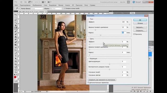Select the Horizontal Type tool

[x=16, y=56]
